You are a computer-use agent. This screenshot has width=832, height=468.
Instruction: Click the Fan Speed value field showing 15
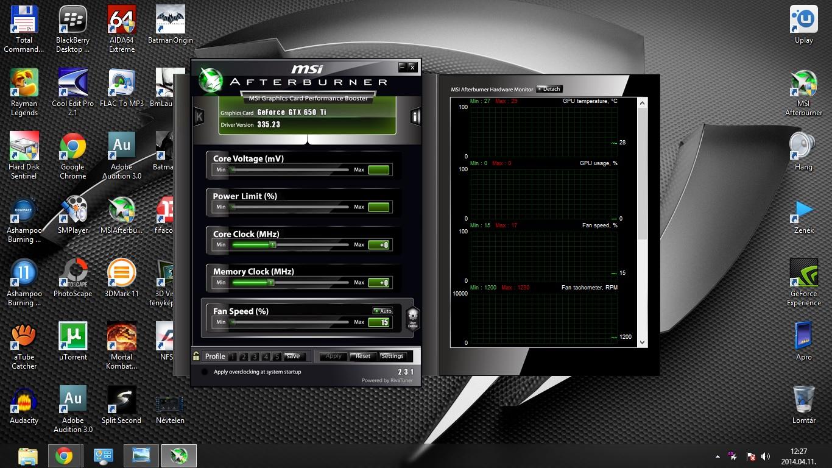(379, 322)
